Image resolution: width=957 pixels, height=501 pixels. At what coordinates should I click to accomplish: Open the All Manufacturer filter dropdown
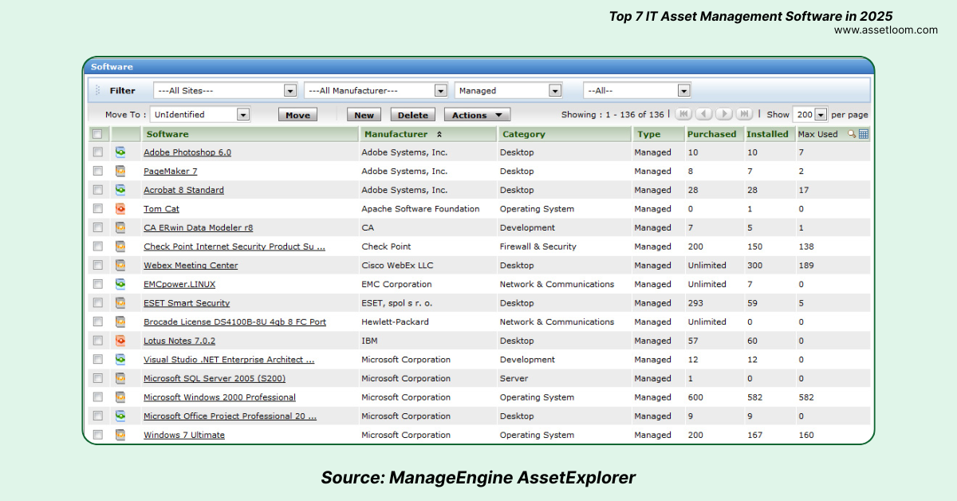pyautogui.click(x=376, y=90)
